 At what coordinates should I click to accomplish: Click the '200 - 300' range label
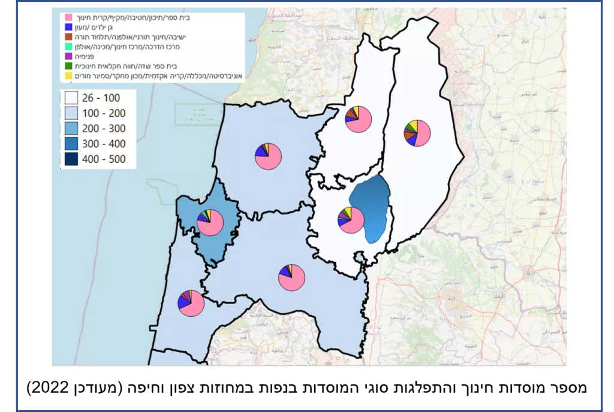pos(104,129)
